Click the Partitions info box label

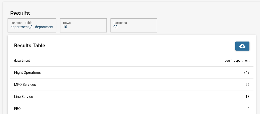tap(120, 23)
